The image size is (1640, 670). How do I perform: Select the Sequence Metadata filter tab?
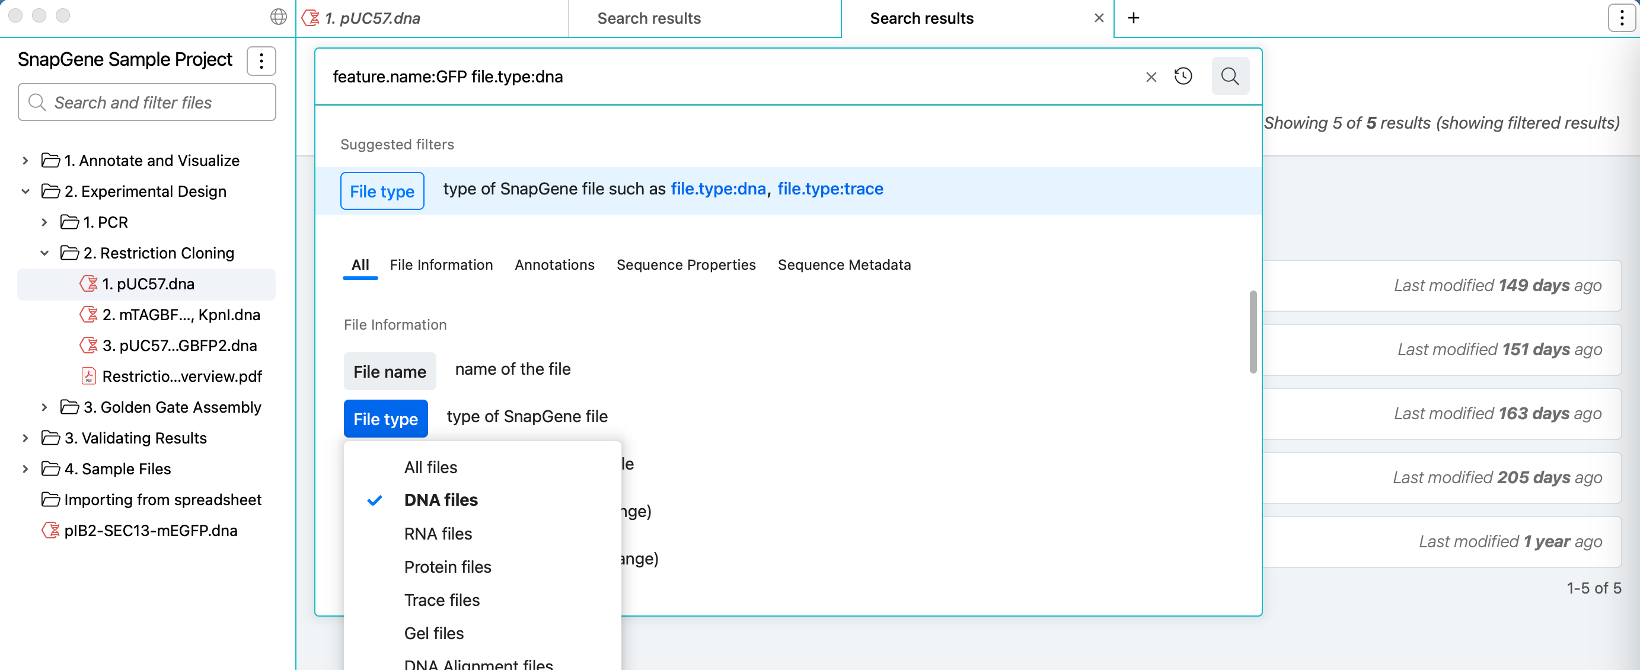[844, 265]
